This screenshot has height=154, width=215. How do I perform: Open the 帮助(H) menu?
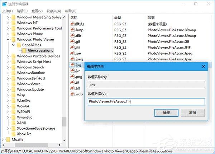pos(71,11)
